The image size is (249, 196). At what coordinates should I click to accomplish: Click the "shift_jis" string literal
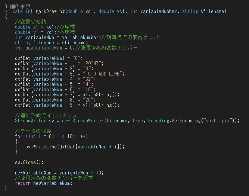[217, 121]
